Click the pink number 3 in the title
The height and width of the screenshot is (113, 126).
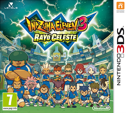[83, 24]
